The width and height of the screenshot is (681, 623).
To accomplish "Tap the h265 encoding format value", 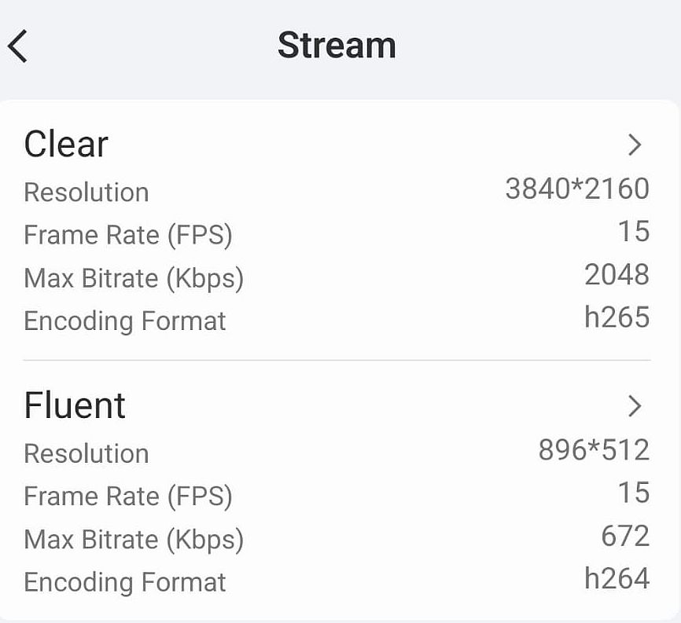I will tap(617, 317).
